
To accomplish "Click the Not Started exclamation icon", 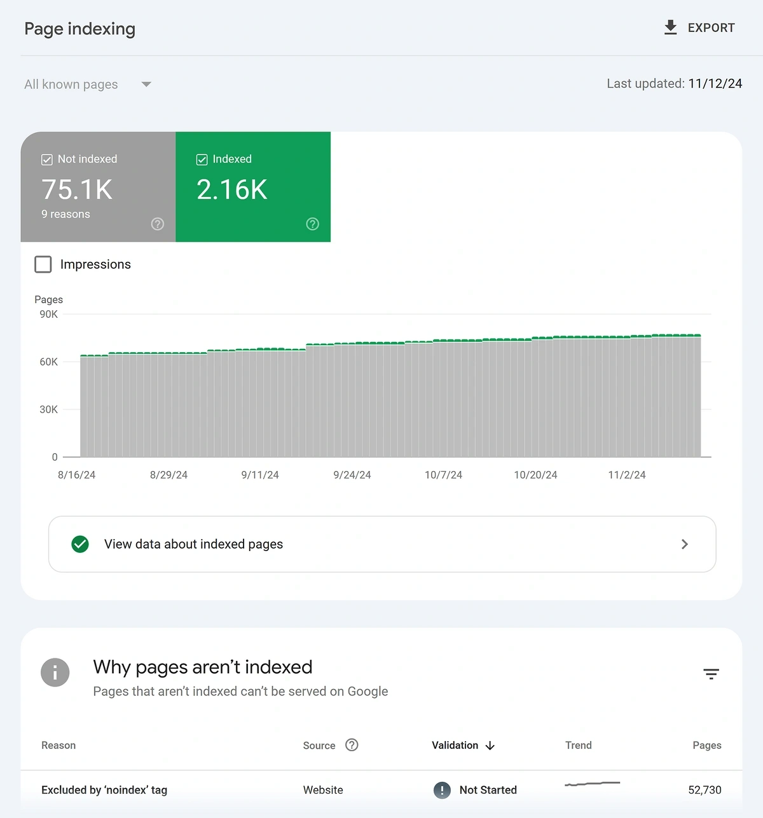I will tap(442, 790).
